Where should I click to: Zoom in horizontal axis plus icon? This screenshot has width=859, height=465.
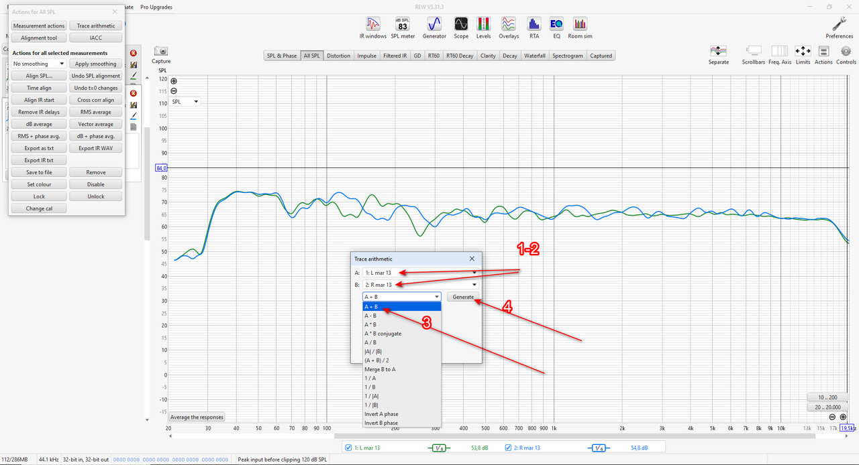(x=843, y=417)
